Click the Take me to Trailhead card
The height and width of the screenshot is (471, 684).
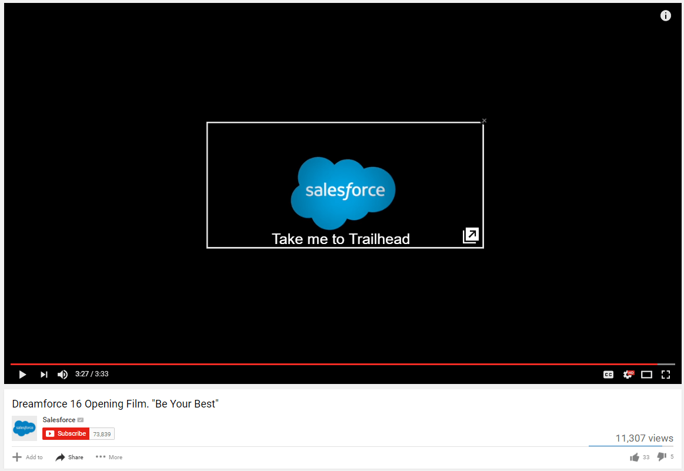click(341, 239)
